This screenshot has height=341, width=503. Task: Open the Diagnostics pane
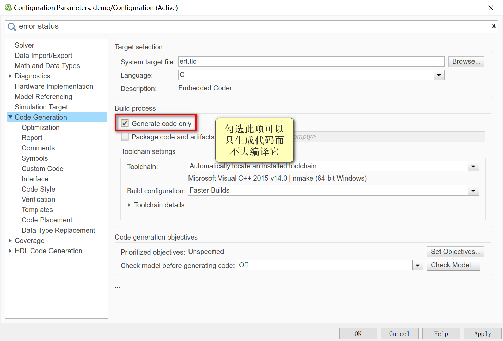(x=32, y=76)
